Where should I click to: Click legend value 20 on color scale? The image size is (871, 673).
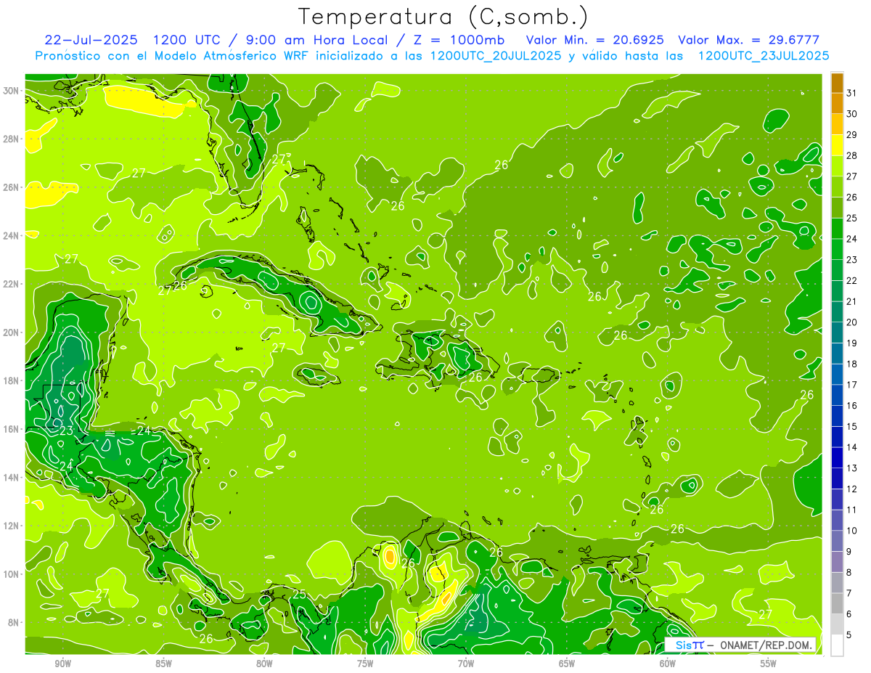pyautogui.click(x=851, y=322)
